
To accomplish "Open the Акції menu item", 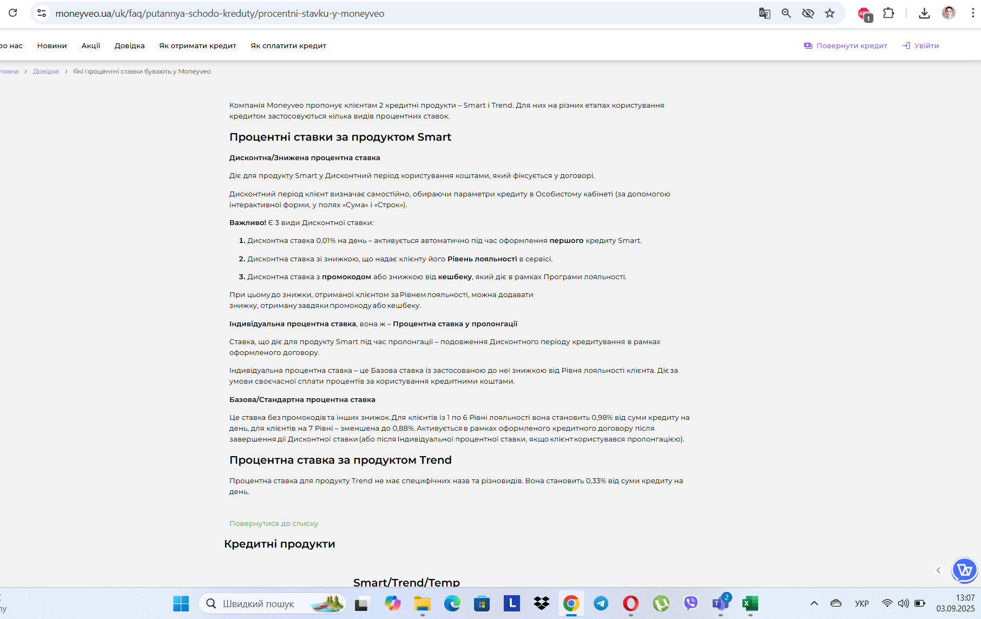I will 91,45.
